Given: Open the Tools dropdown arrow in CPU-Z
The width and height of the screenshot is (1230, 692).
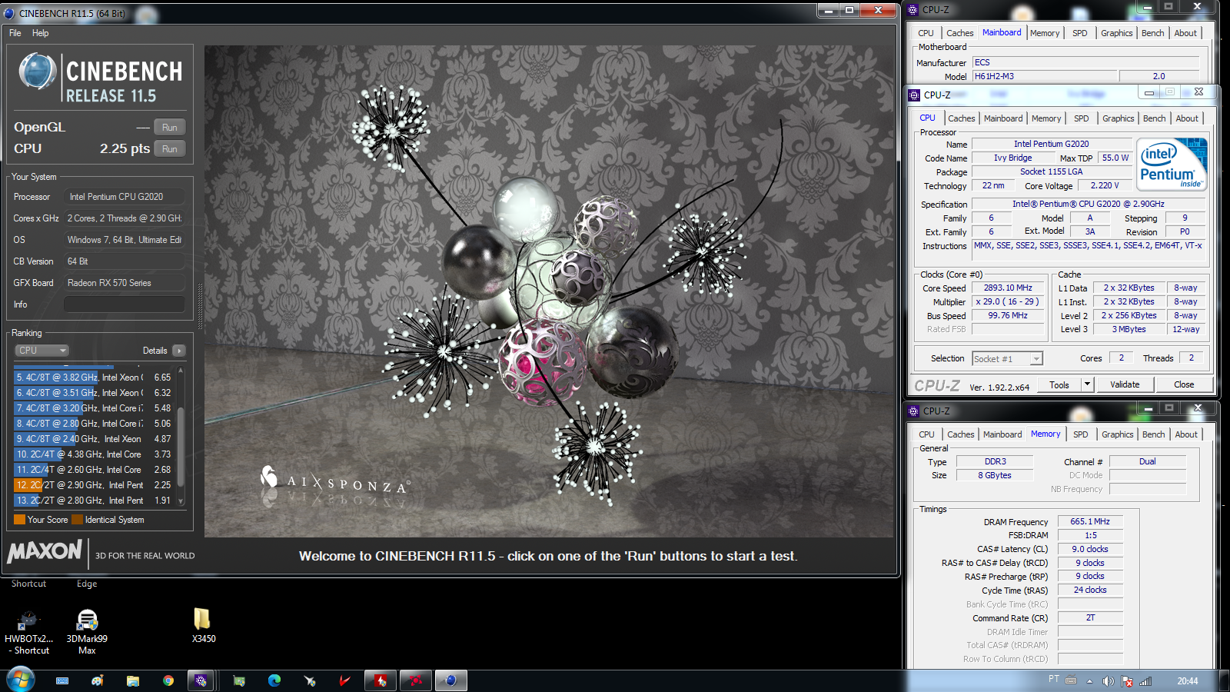Looking at the screenshot, I should pos(1087,384).
